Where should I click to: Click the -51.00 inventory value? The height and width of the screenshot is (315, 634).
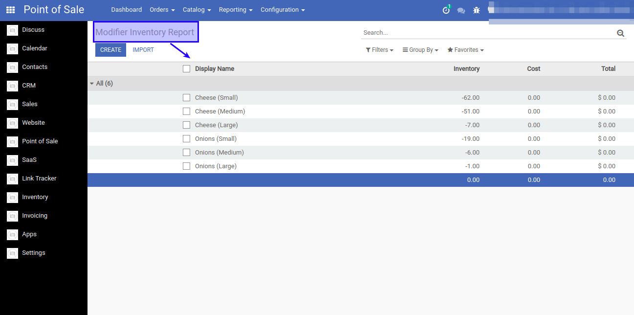click(471, 112)
